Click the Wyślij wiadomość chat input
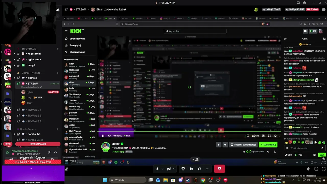This screenshot has width=327, height=184. [305, 148]
